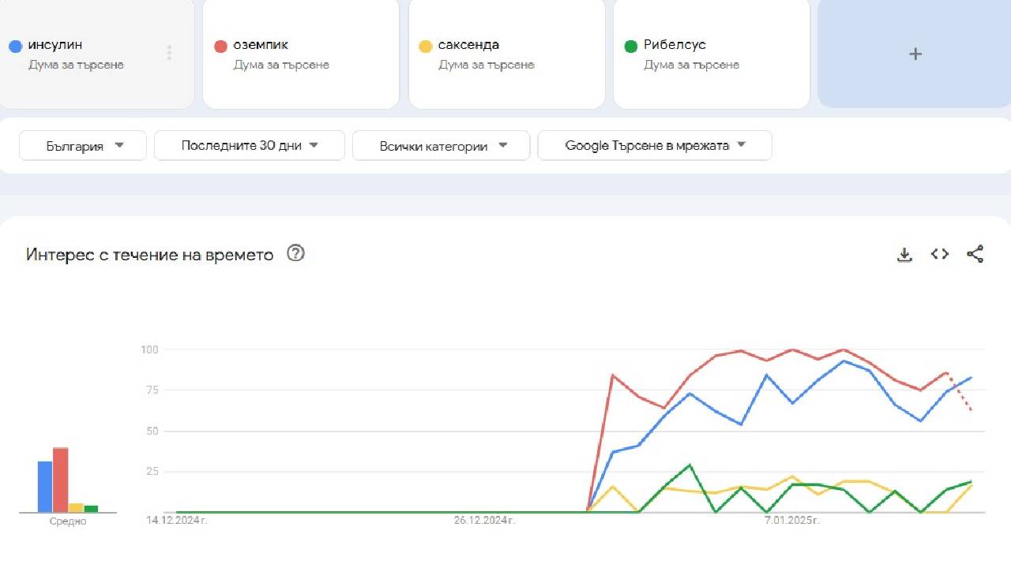This screenshot has height=568, width=1011.
Task: Expand the Google Търсене в мрежата dropdown
Action: (654, 145)
